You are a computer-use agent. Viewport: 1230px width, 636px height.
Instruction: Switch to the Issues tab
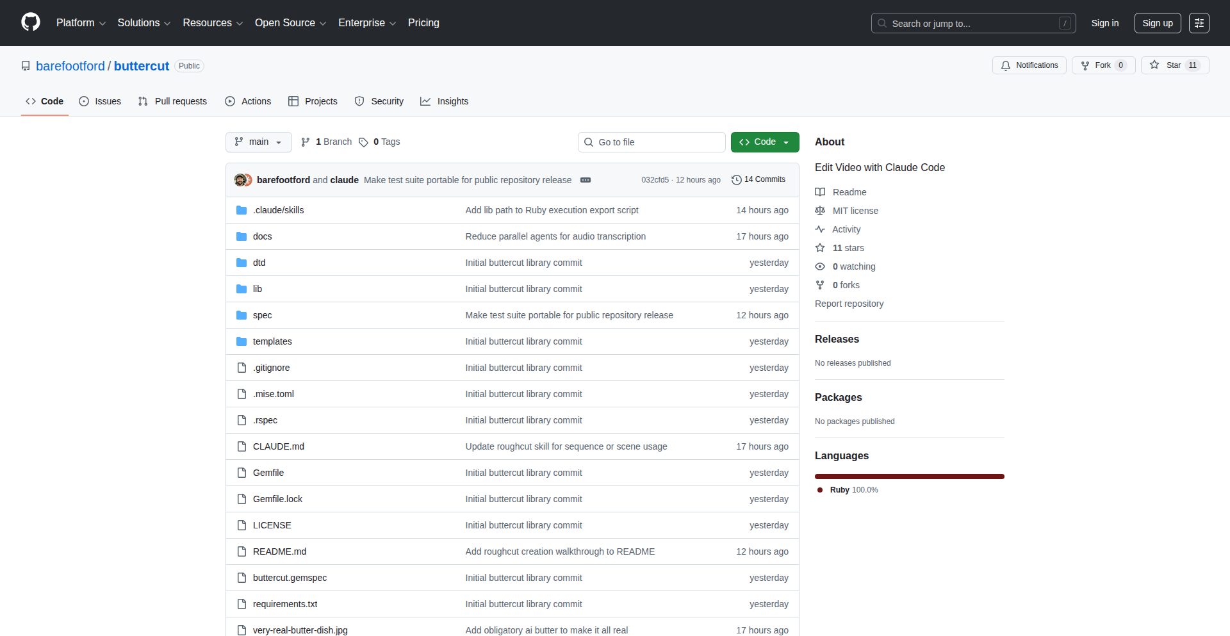[100, 101]
